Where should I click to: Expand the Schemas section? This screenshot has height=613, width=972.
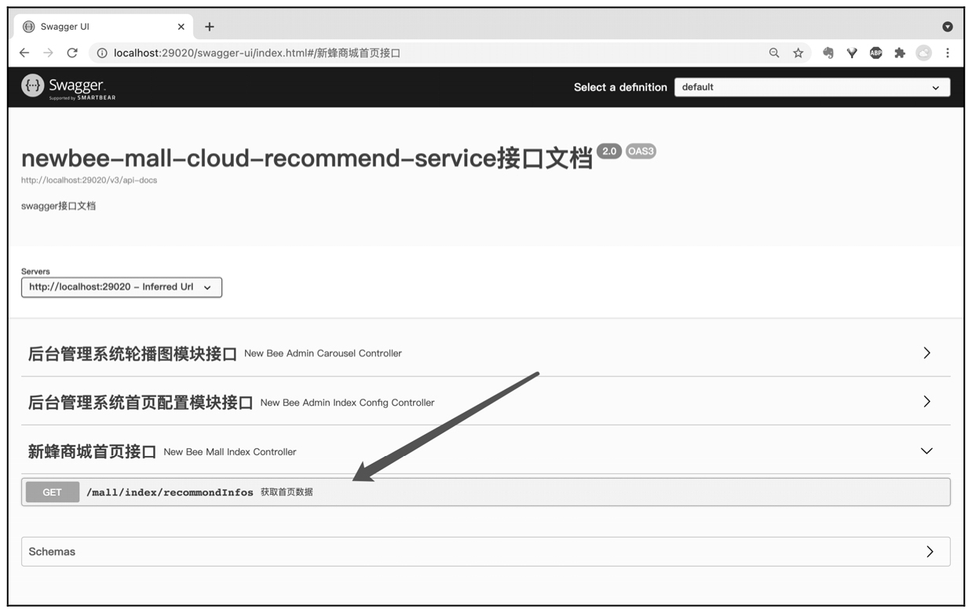[930, 552]
